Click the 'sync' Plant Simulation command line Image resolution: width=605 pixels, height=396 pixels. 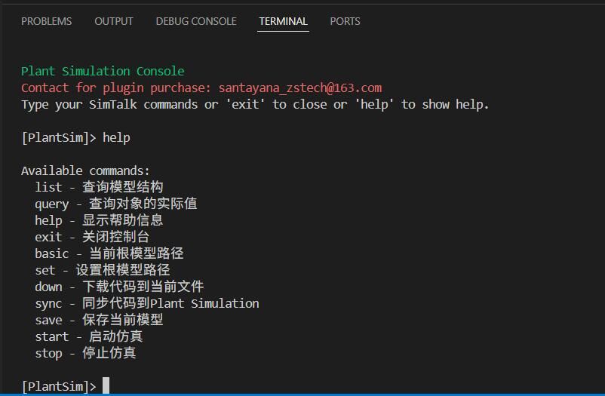(x=146, y=303)
